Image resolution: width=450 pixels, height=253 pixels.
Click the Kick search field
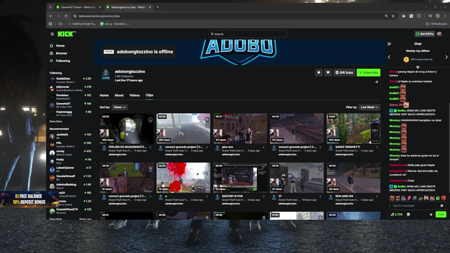click(x=248, y=34)
